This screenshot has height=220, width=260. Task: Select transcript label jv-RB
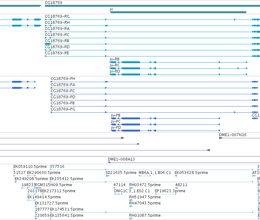click(x=115, y=59)
